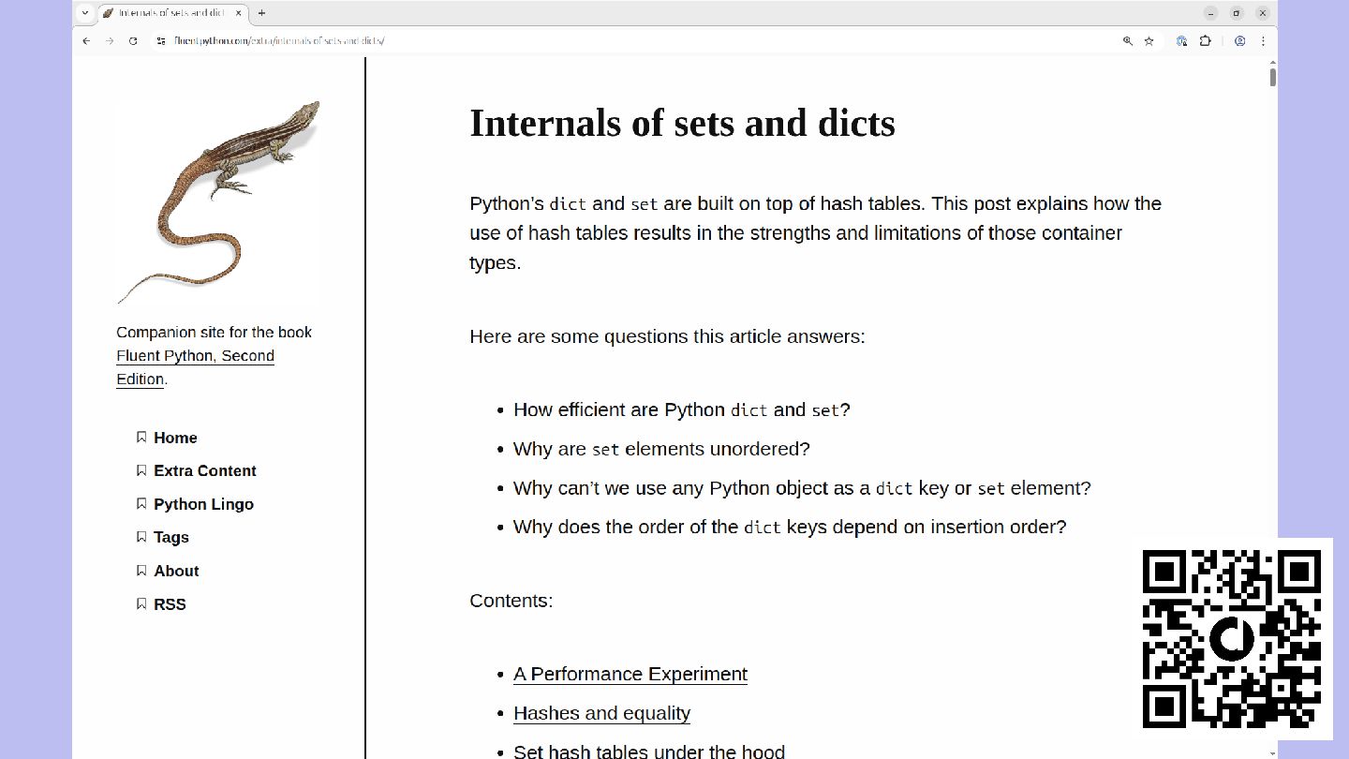1349x759 pixels.
Task: Open the Hashes and equality link
Action: coord(601,713)
